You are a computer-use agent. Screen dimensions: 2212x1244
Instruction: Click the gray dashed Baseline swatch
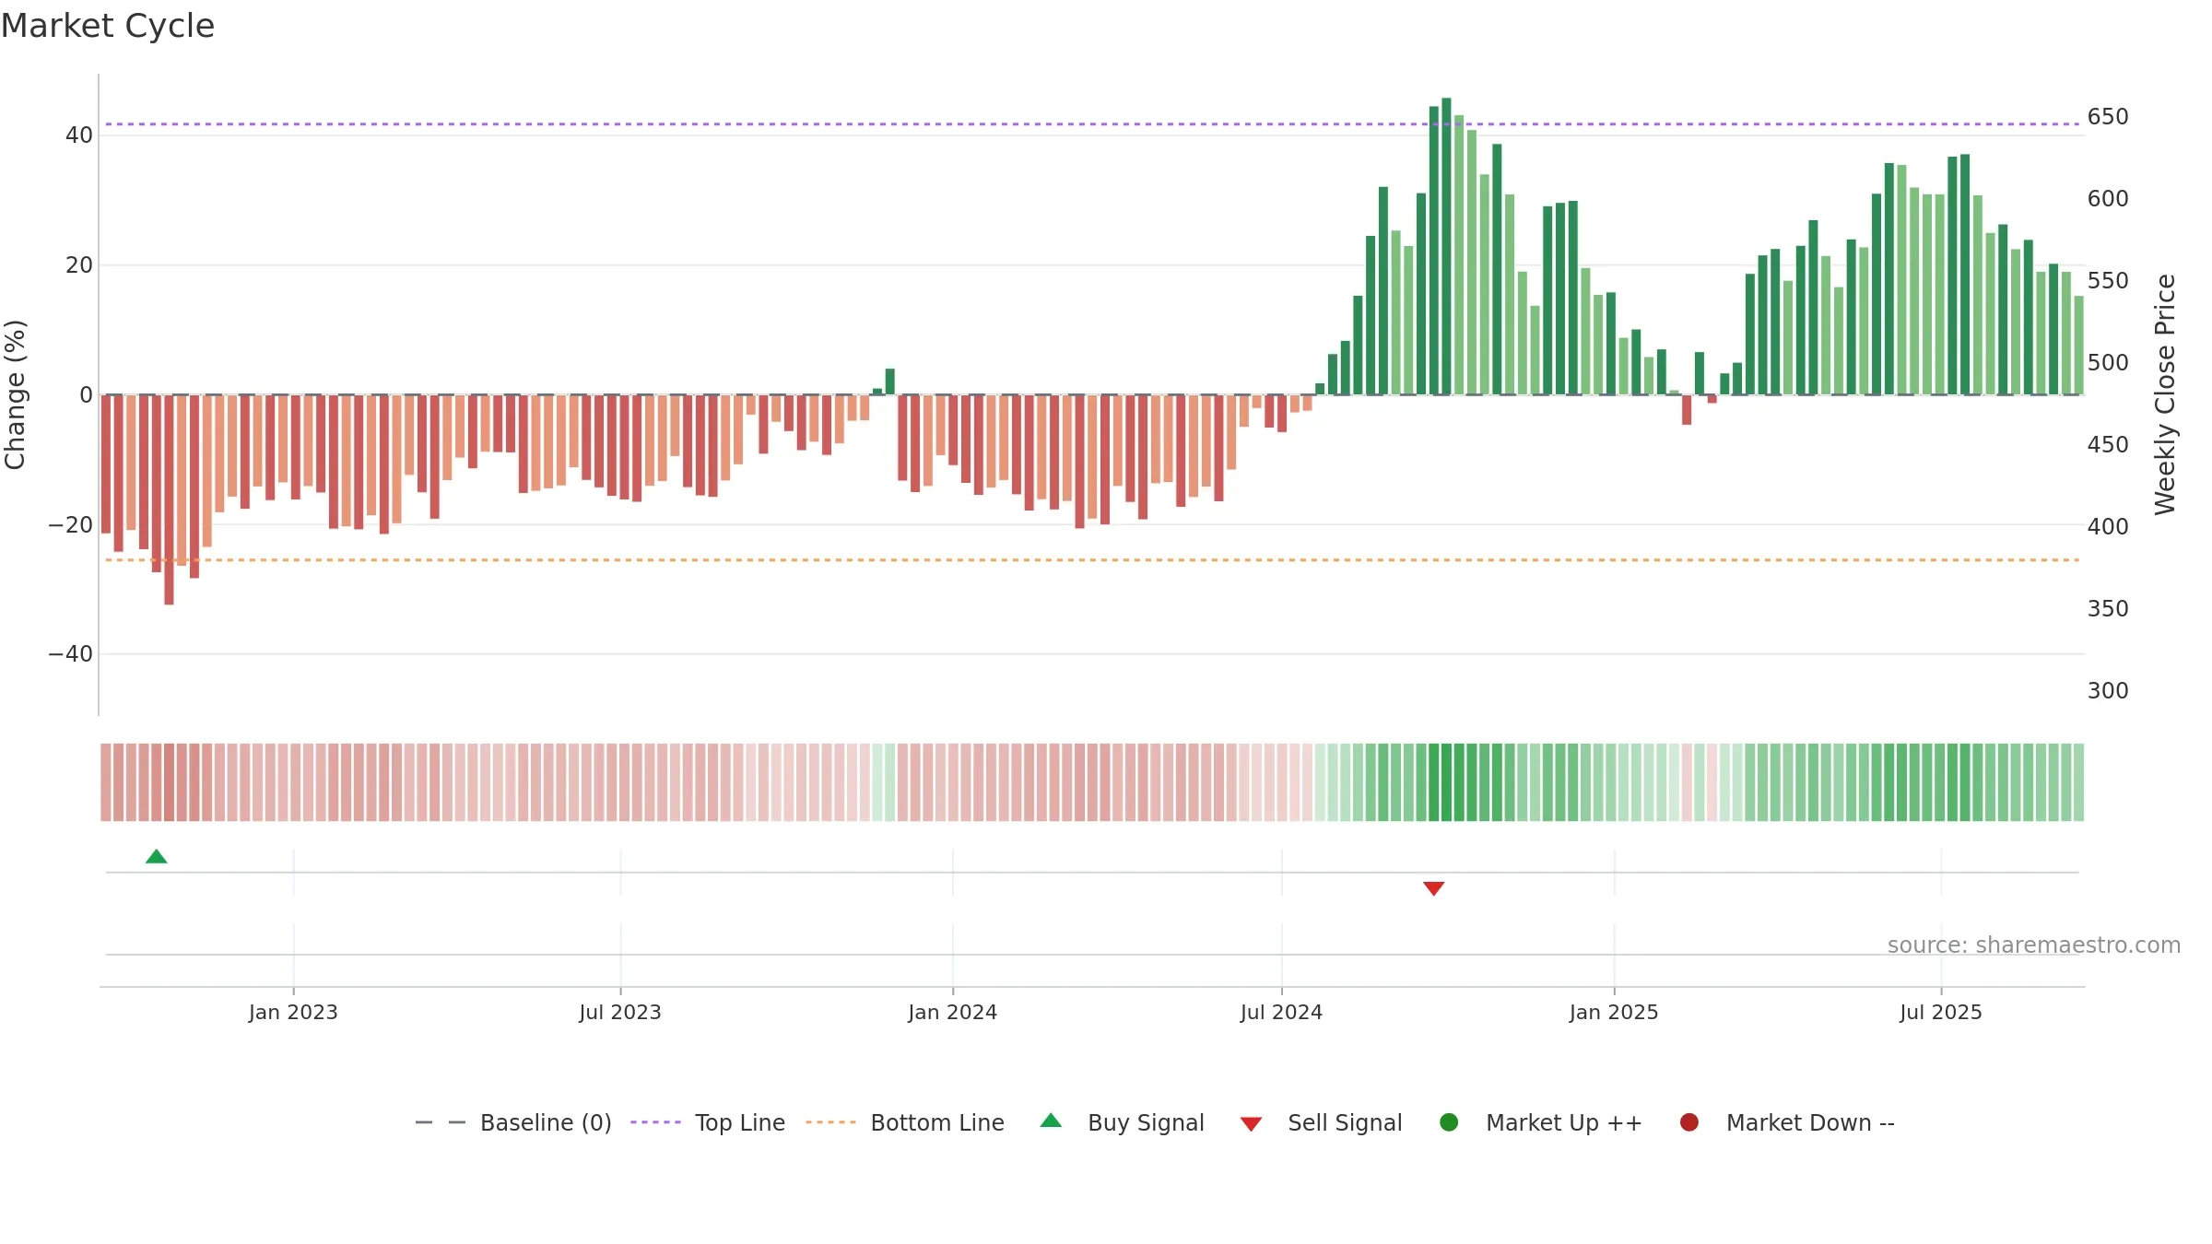(x=441, y=1122)
